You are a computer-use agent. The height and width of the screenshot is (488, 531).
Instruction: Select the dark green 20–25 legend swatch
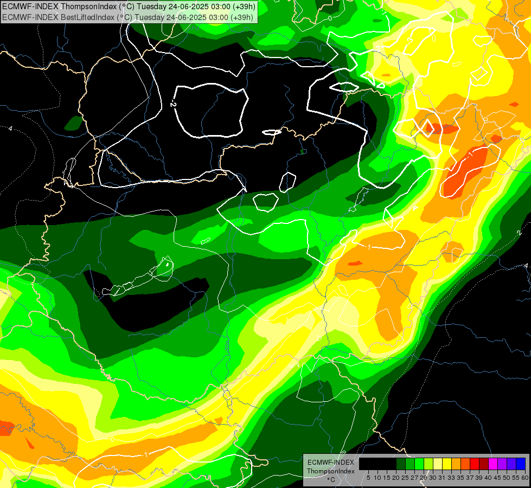401,464
